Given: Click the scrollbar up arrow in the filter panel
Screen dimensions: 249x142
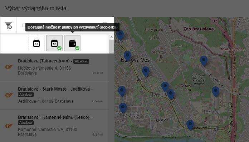Looking at the screenshot, I should point(112,37).
